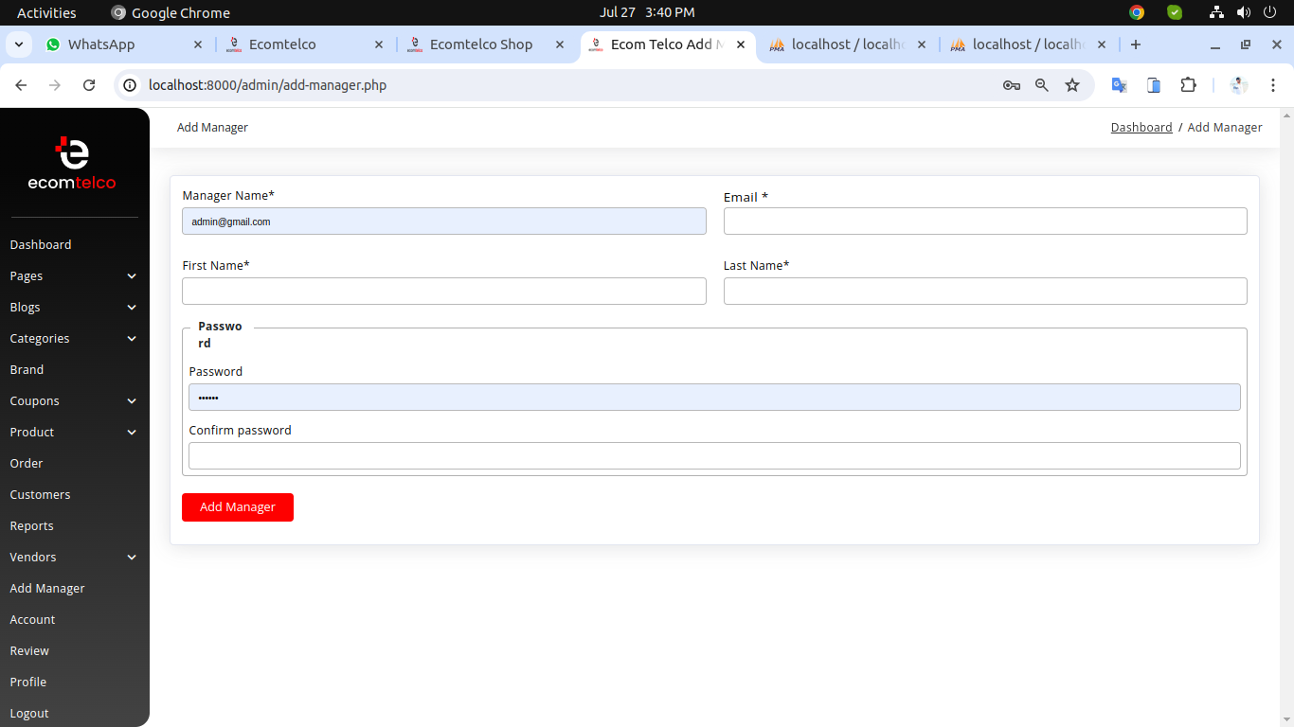Open Dashboard in the sidebar

(41, 244)
